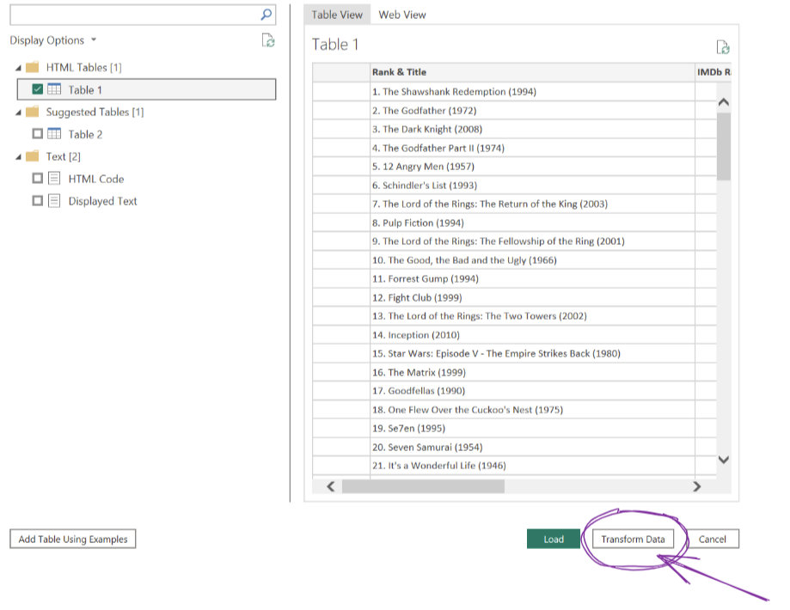Collapse the Text group

[18, 156]
